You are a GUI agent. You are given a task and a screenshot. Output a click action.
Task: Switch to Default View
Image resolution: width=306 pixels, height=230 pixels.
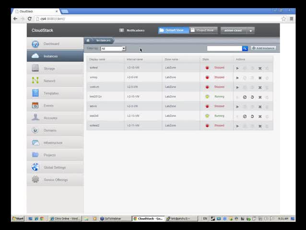[x=173, y=30]
